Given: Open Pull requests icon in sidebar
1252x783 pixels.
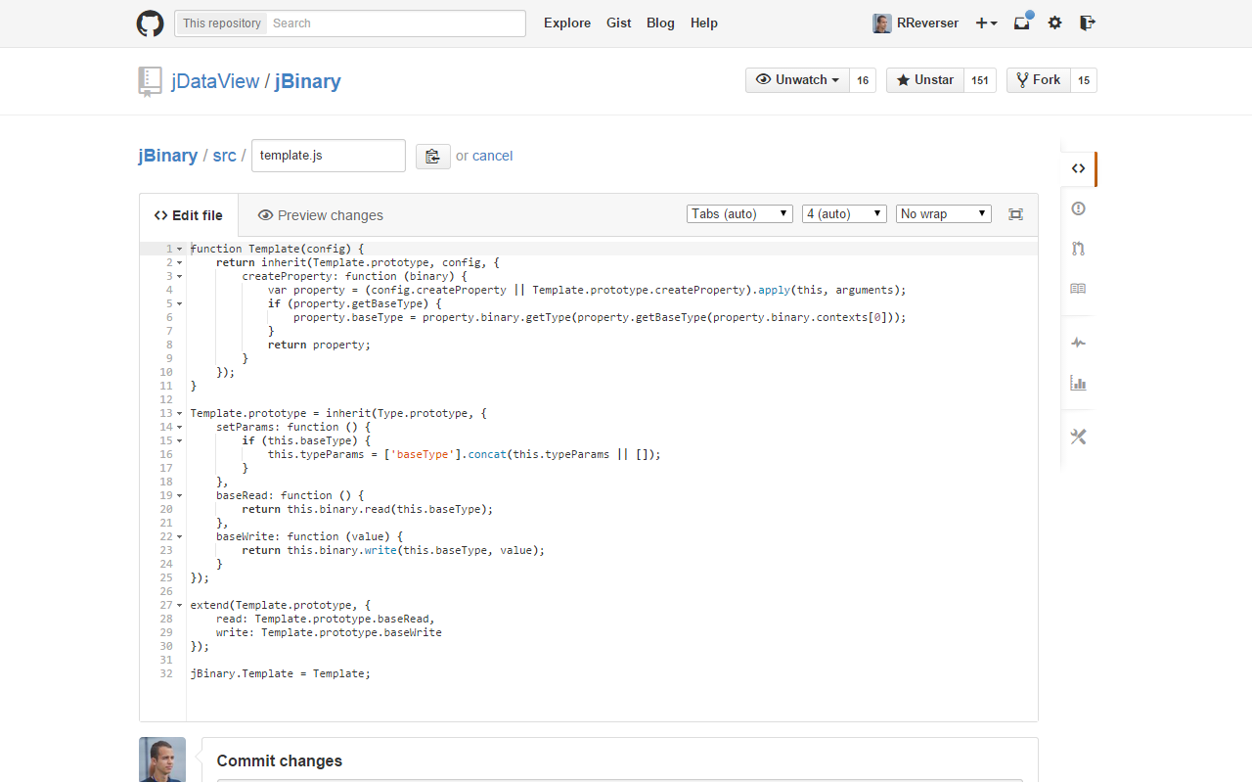Looking at the screenshot, I should 1078,249.
